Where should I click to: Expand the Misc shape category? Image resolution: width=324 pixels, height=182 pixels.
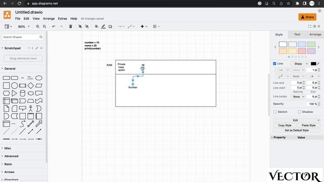point(8,148)
